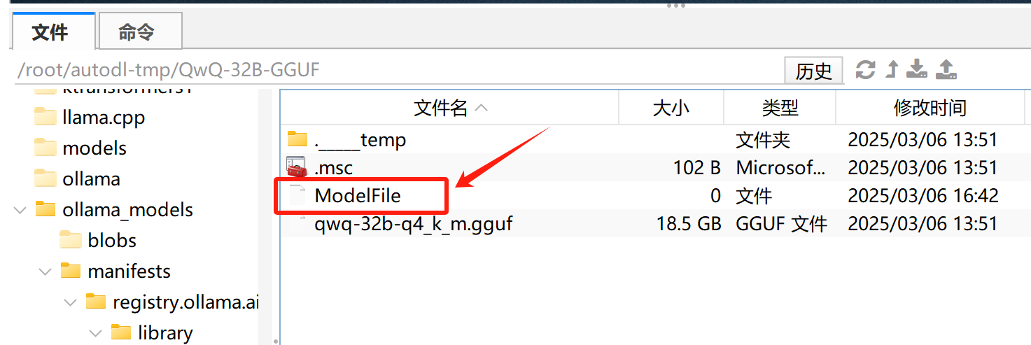Click the folder tree vertical scrollbar
Viewport: 1031px width, 345px height.
point(265,217)
